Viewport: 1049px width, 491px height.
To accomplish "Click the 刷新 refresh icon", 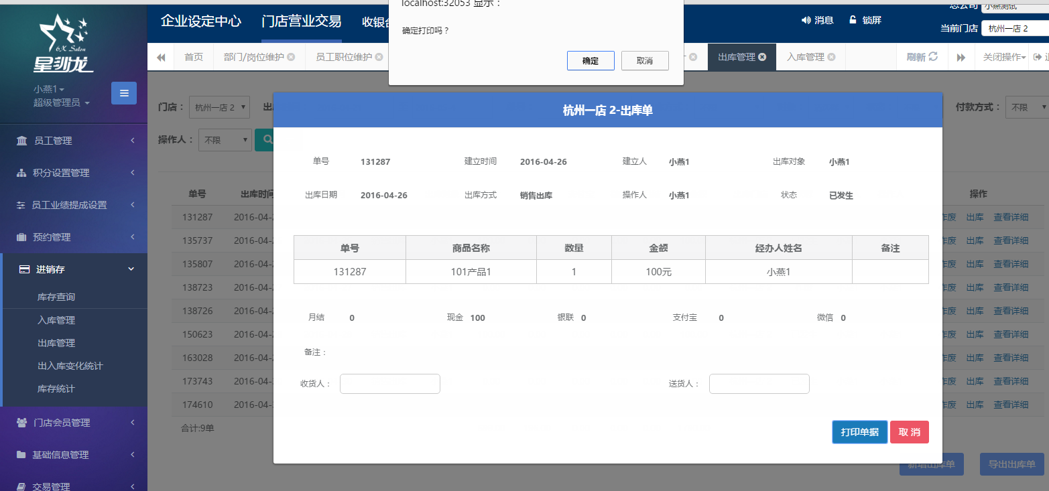I will 933,57.
